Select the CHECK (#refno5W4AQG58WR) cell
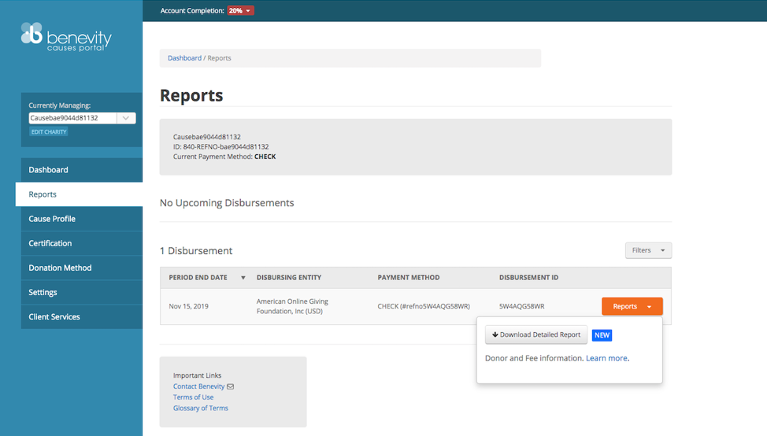Viewport: 767px width, 436px height. pos(424,306)
